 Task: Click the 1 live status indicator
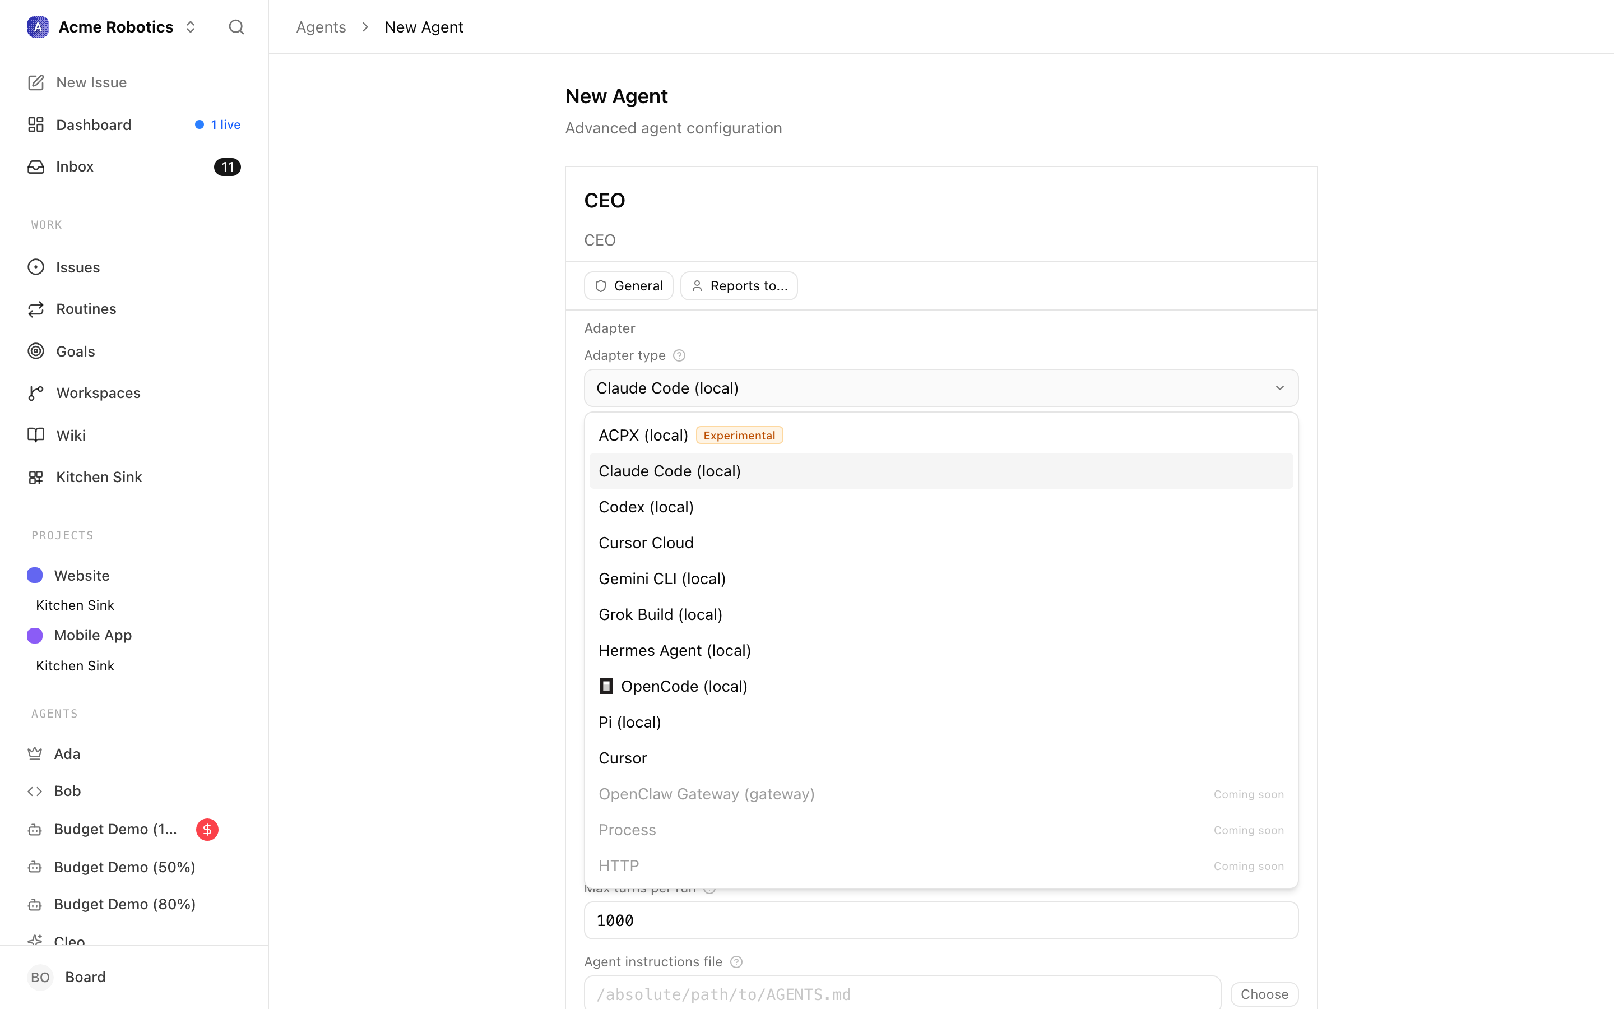(217, 125)
